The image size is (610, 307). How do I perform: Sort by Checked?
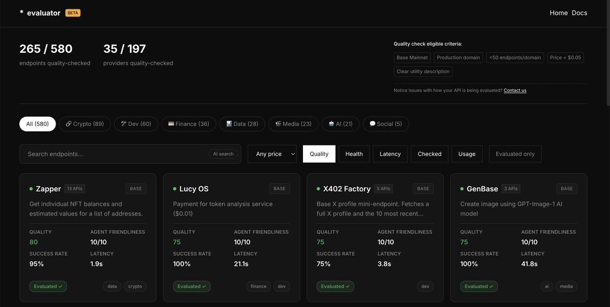(x=430, y=154)
